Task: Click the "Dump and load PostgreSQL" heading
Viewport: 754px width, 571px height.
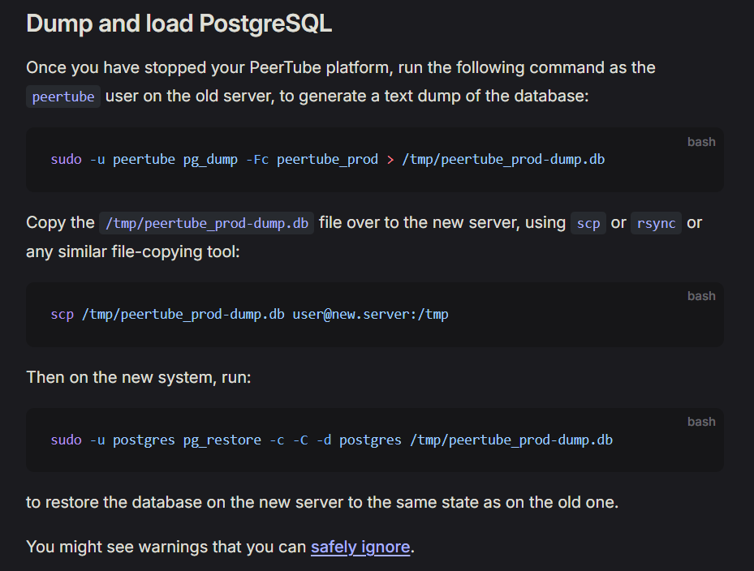Action: (x=179, y=24)
